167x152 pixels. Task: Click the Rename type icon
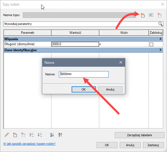[151, 16]
